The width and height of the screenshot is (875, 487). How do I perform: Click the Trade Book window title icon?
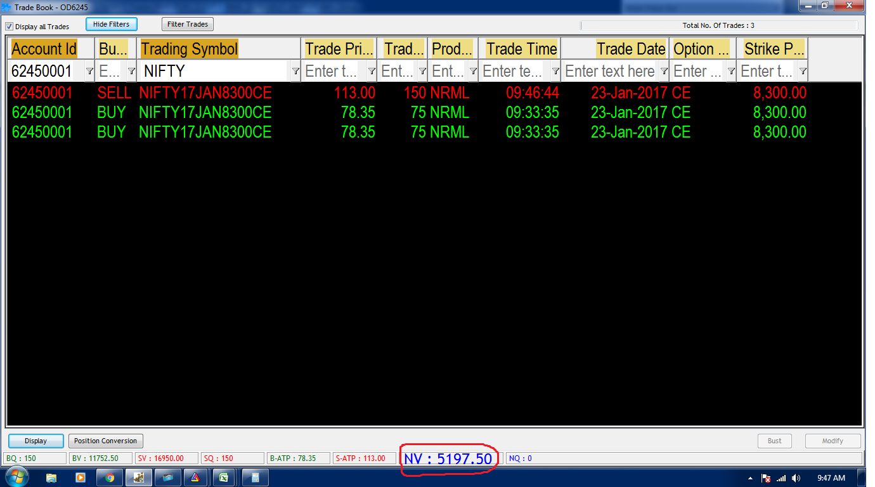point(7,7)
